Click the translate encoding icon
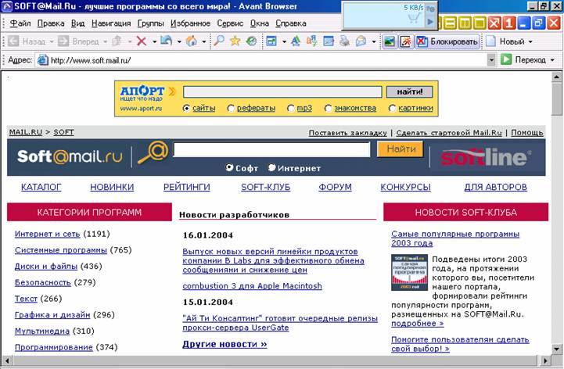 [312, 41]
